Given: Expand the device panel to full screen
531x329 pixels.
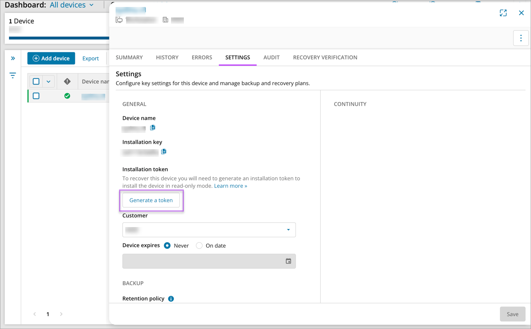Looking at the screenshot, I should 503,13.
